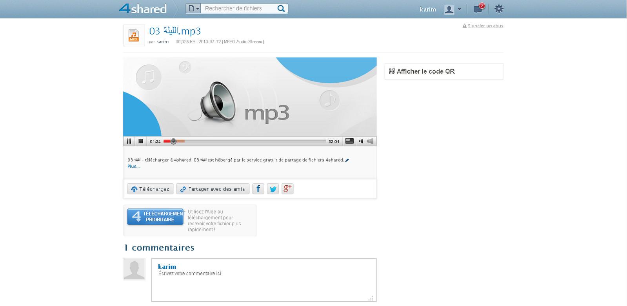Click elapsed time 01:24 in player
This screenshot has width=627, height=306.
(x=155, y=141)
